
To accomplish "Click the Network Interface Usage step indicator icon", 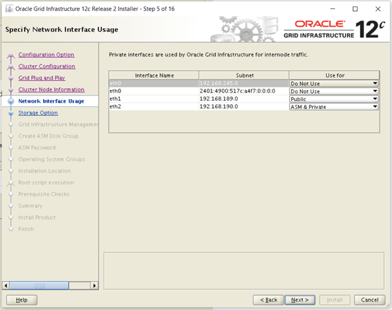I will click(x=10, y=102).
